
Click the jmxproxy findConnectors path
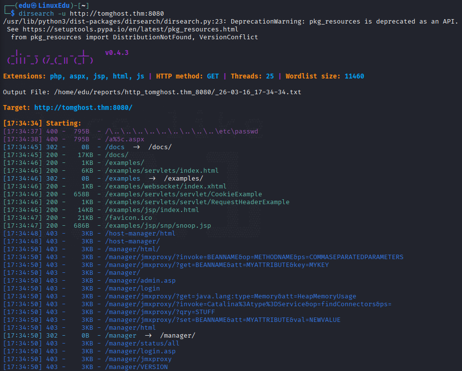click(248, 304)
